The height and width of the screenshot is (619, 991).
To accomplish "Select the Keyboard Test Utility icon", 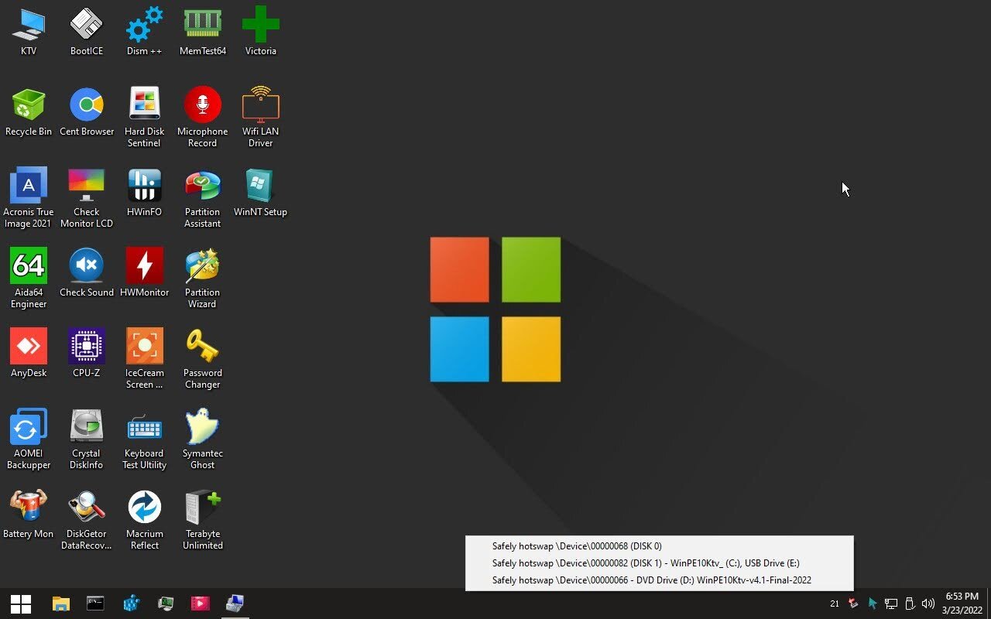I will [145, 439].
